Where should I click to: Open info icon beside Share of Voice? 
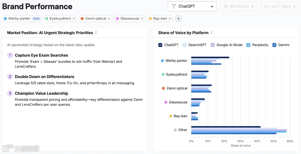click(x=211, y=33)
